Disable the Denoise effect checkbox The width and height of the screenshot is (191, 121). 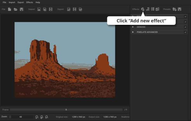coord(185,27)
